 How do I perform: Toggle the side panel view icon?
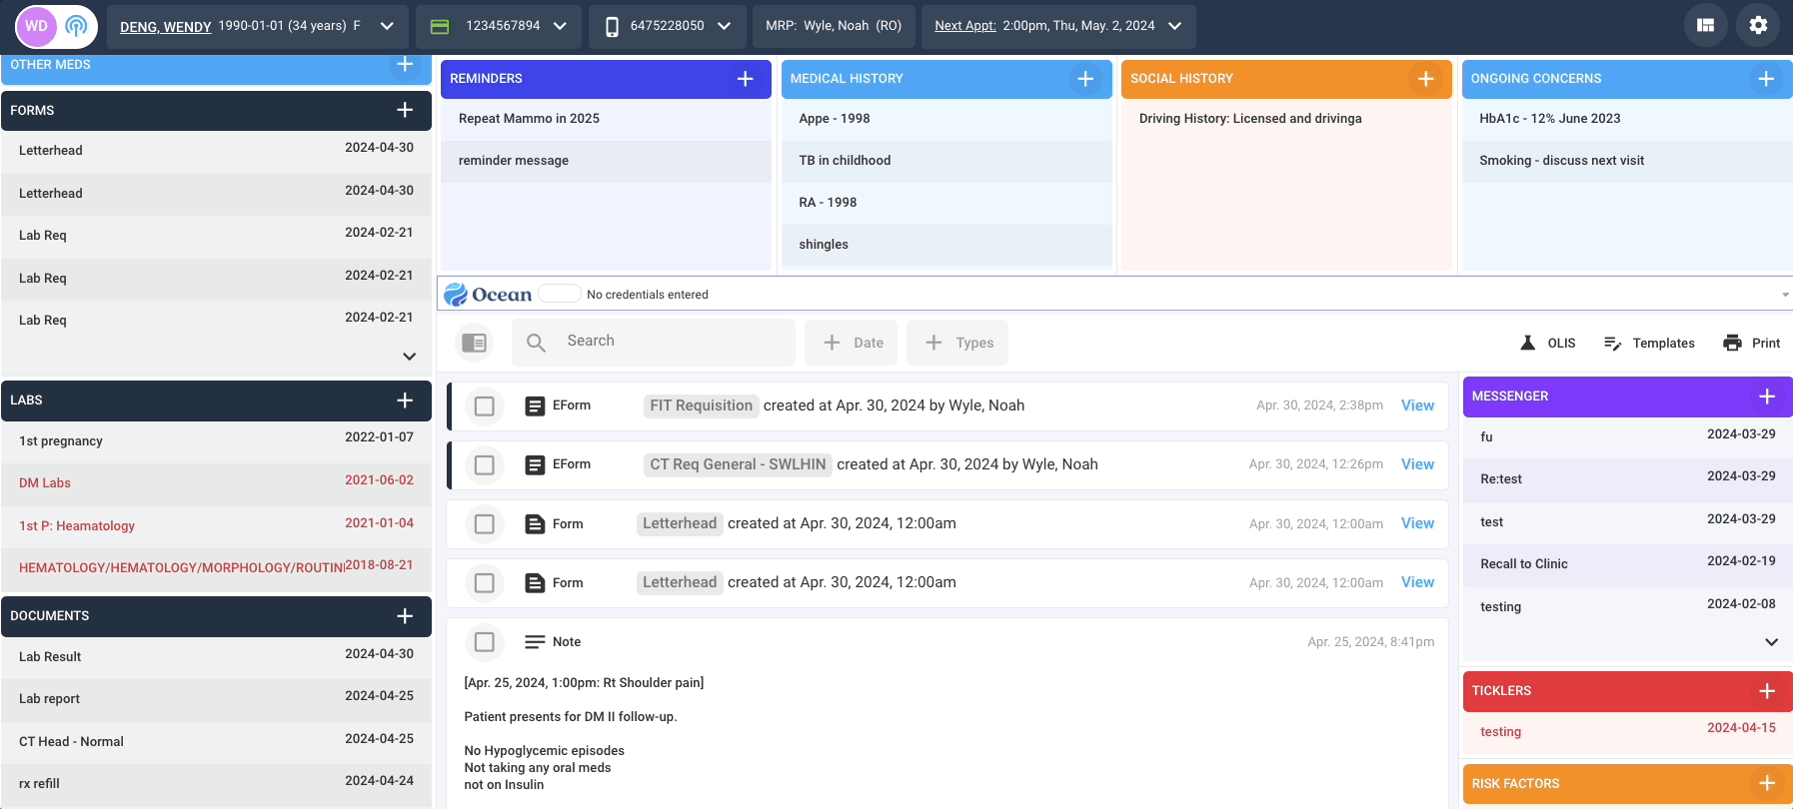coord(475,343)
